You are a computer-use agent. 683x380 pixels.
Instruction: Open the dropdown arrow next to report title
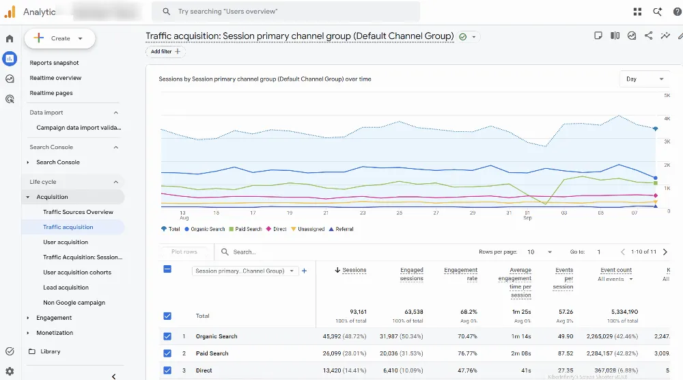[x=474, y=37]
